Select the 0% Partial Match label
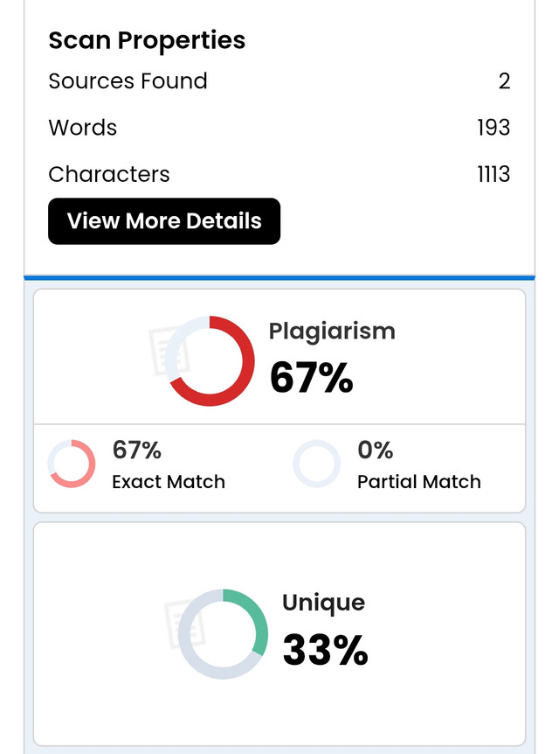The image size is (559, 754). click(x=419, y=464)
